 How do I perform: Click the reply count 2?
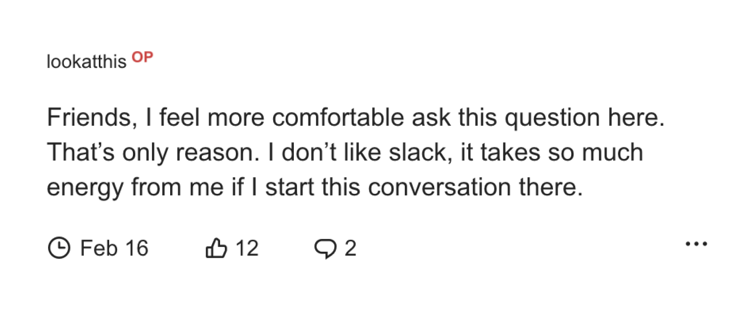coord(351,248)
